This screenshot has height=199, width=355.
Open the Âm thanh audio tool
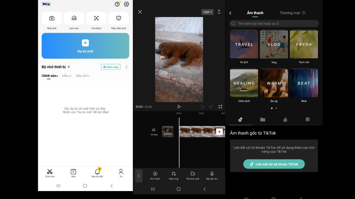click(155, 176)
